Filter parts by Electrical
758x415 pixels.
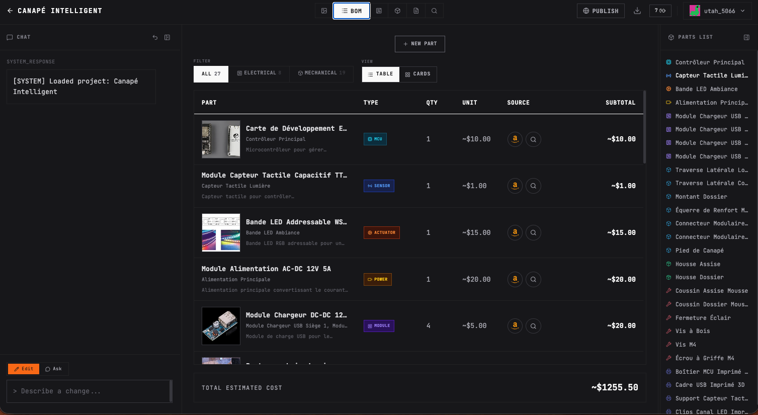(x=259, y=73)
